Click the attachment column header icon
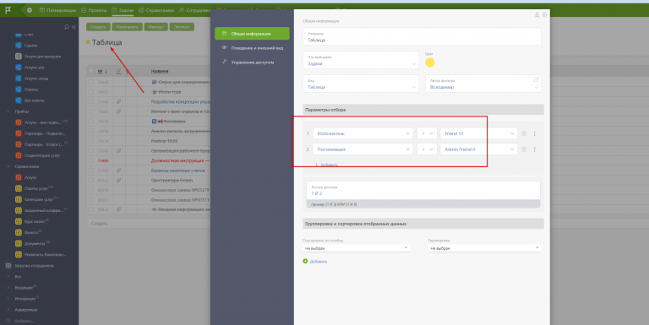This screenshot has width=649, height=325. coord(119,71)
